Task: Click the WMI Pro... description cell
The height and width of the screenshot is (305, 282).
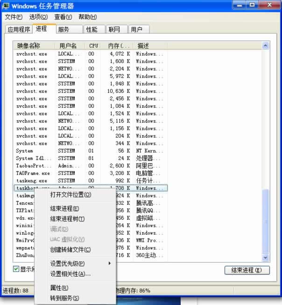Action: [149, 241]
